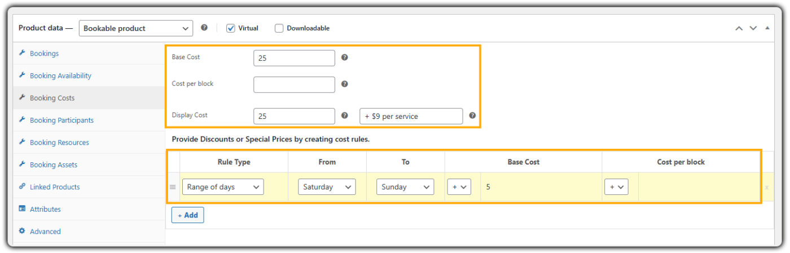The height and width of the screenshot is (253, 790).
Task: Remove the Range of days cost rule
Action: click(x=766, y=188)
